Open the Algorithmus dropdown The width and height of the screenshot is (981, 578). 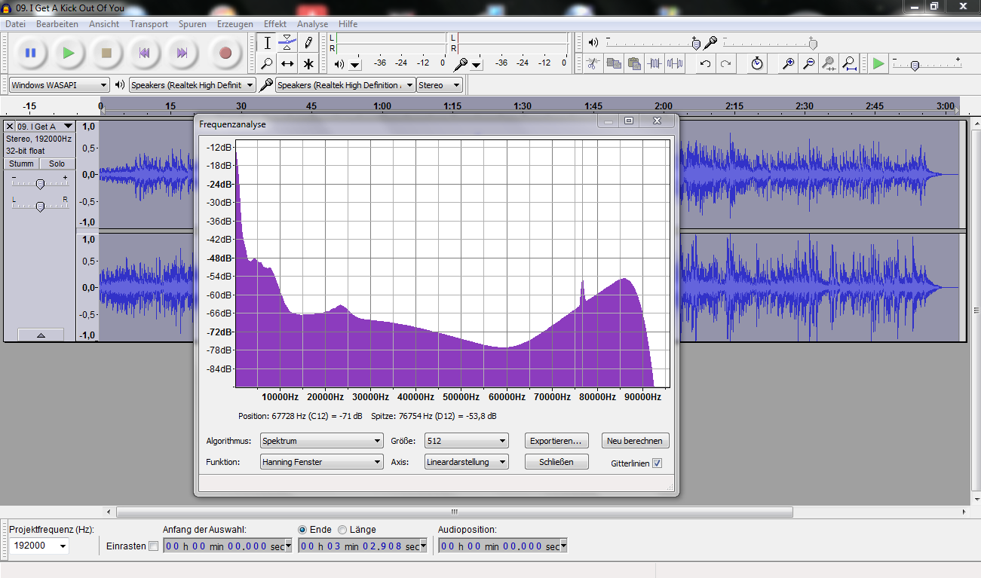(321, 441)
